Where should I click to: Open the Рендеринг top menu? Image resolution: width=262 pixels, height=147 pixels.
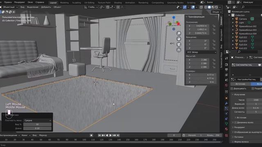[x=19, y=2]
